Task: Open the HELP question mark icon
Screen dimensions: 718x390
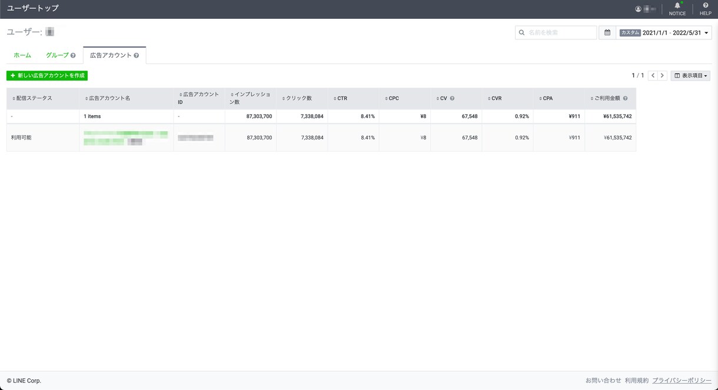Action: click(705, 6)
